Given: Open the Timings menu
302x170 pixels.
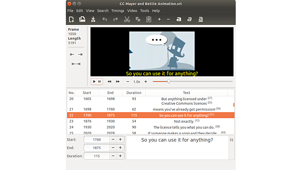Looking at the screenshot, I should coord(118,11).
